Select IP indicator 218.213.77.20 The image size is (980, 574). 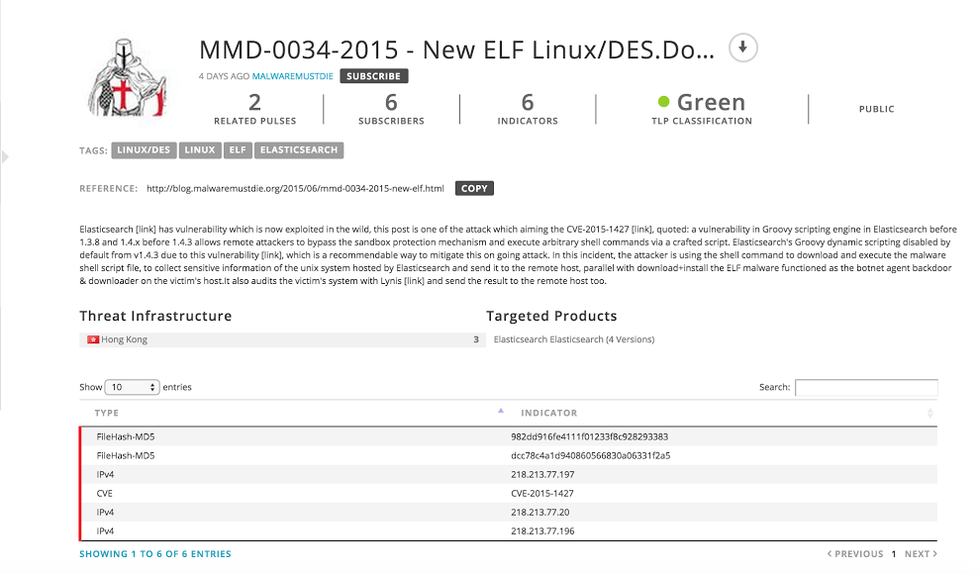coord(540,513)
